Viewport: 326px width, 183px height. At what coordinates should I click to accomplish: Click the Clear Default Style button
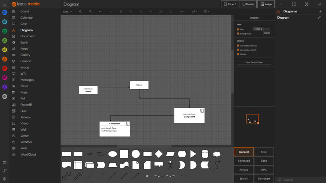(x=254, y=62)
